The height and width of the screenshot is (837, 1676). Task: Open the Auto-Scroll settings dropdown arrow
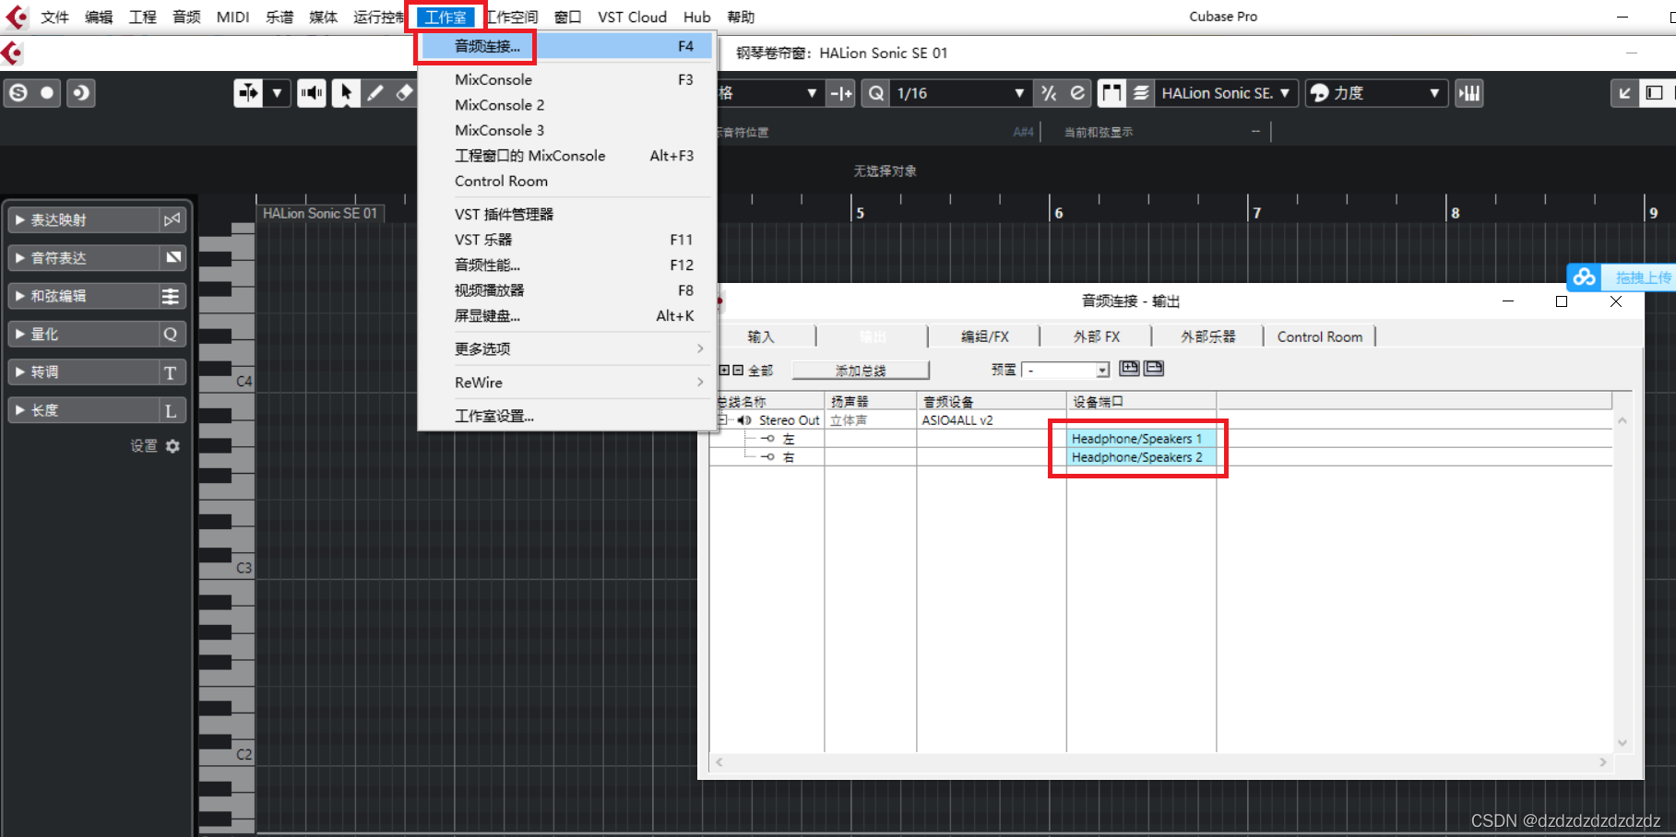tap(277, 93)
